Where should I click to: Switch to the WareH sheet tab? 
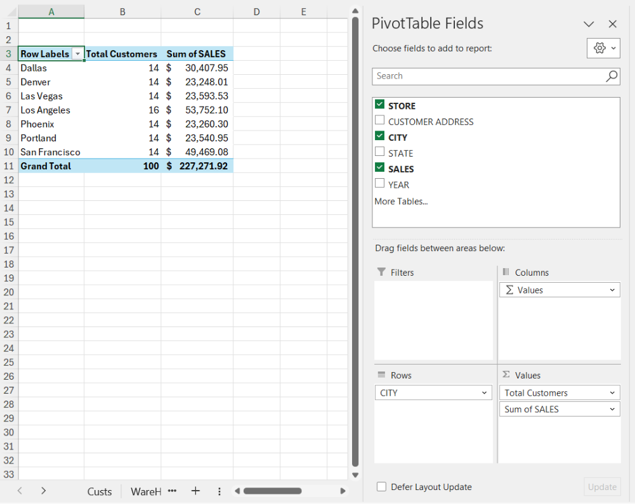click(x=146, y=491)
